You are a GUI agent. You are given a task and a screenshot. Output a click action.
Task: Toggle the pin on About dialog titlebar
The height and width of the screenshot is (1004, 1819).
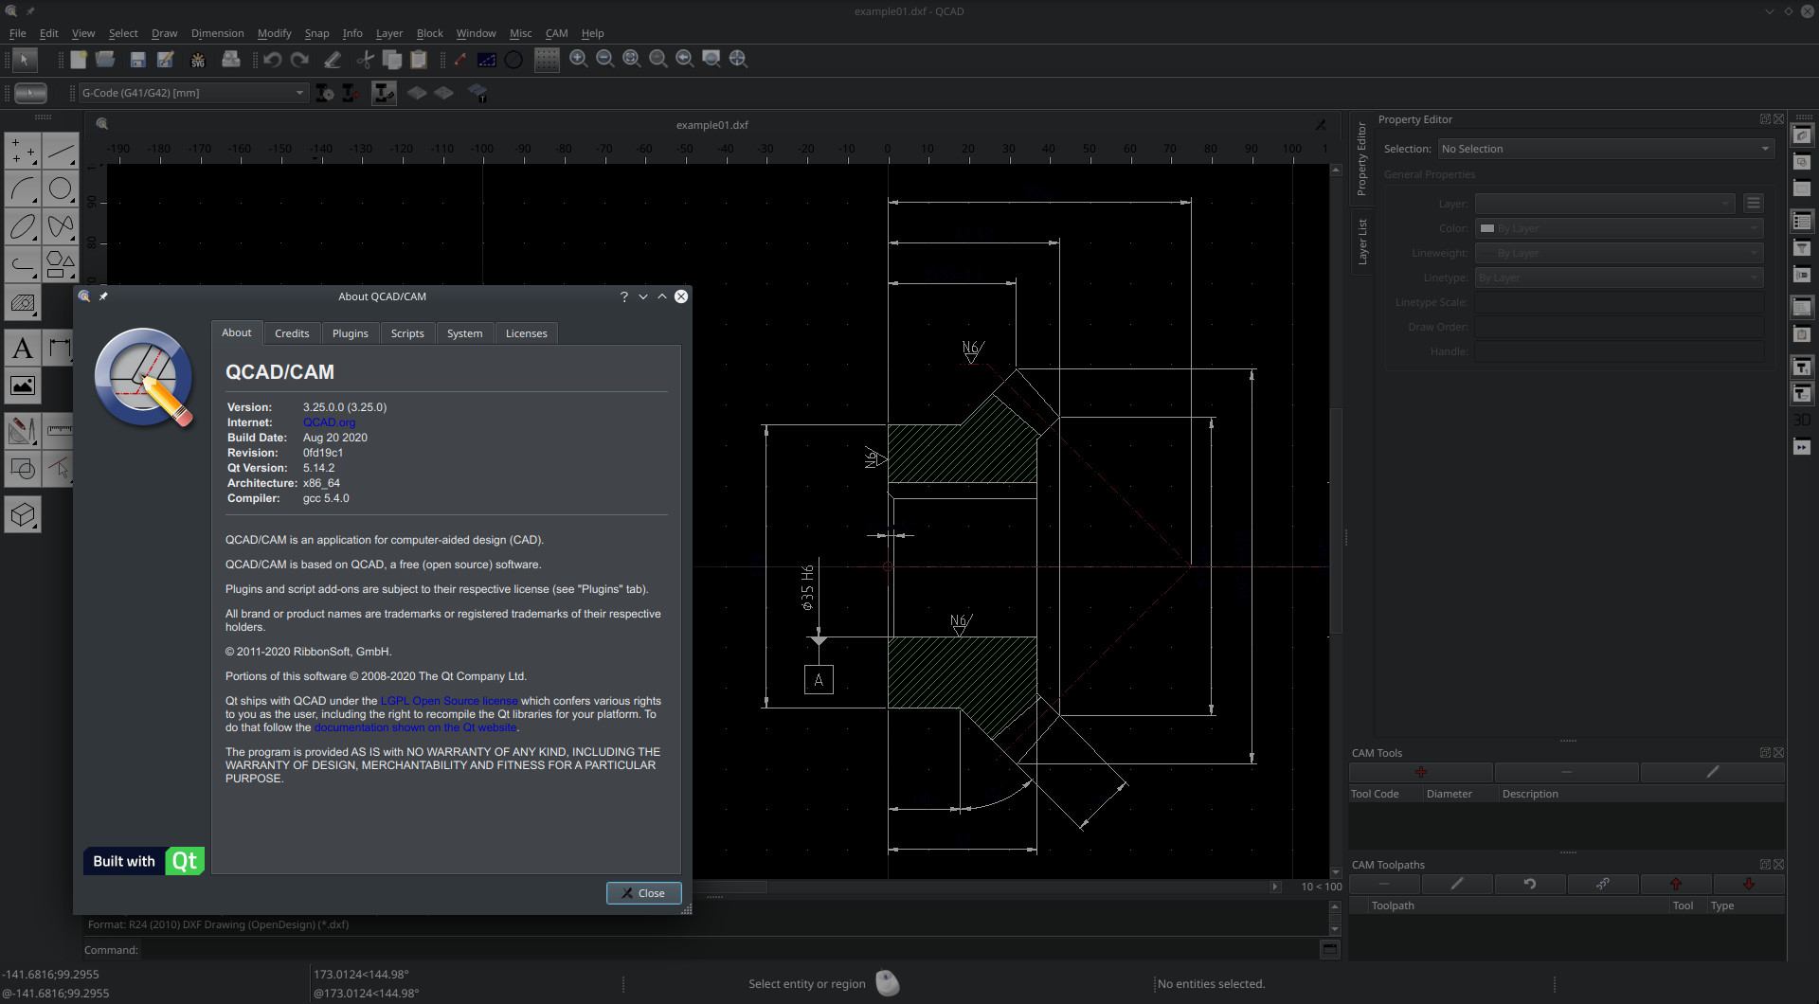(x=103, y=296)
